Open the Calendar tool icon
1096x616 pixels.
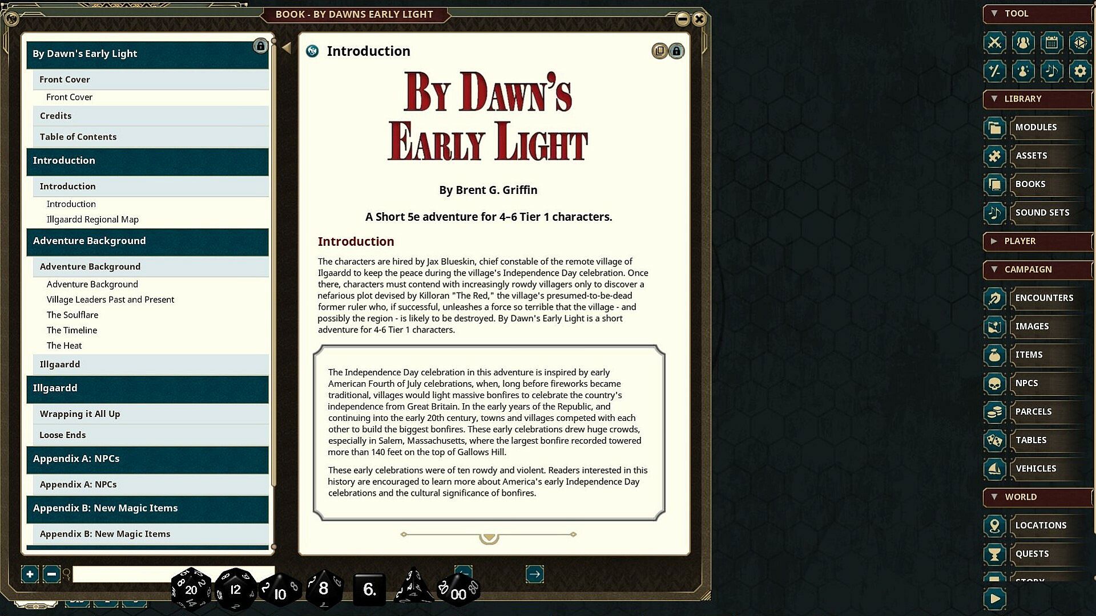pyautogui.click(x=1051, y=43)
